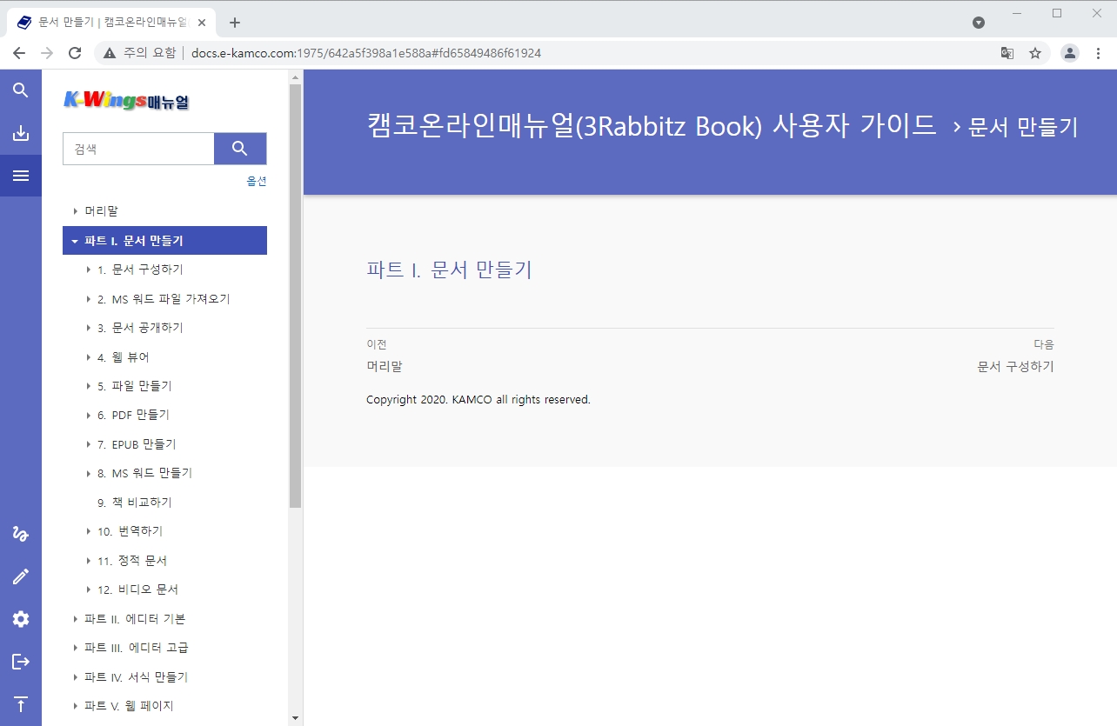The image size is (1117, 726).
Task: Close the 문서 만들기 browser tab
Action: pyautogui.click(x=202, y=23)
